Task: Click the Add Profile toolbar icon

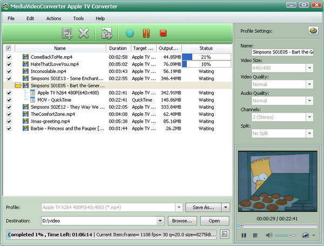Action: pos(106,33)
